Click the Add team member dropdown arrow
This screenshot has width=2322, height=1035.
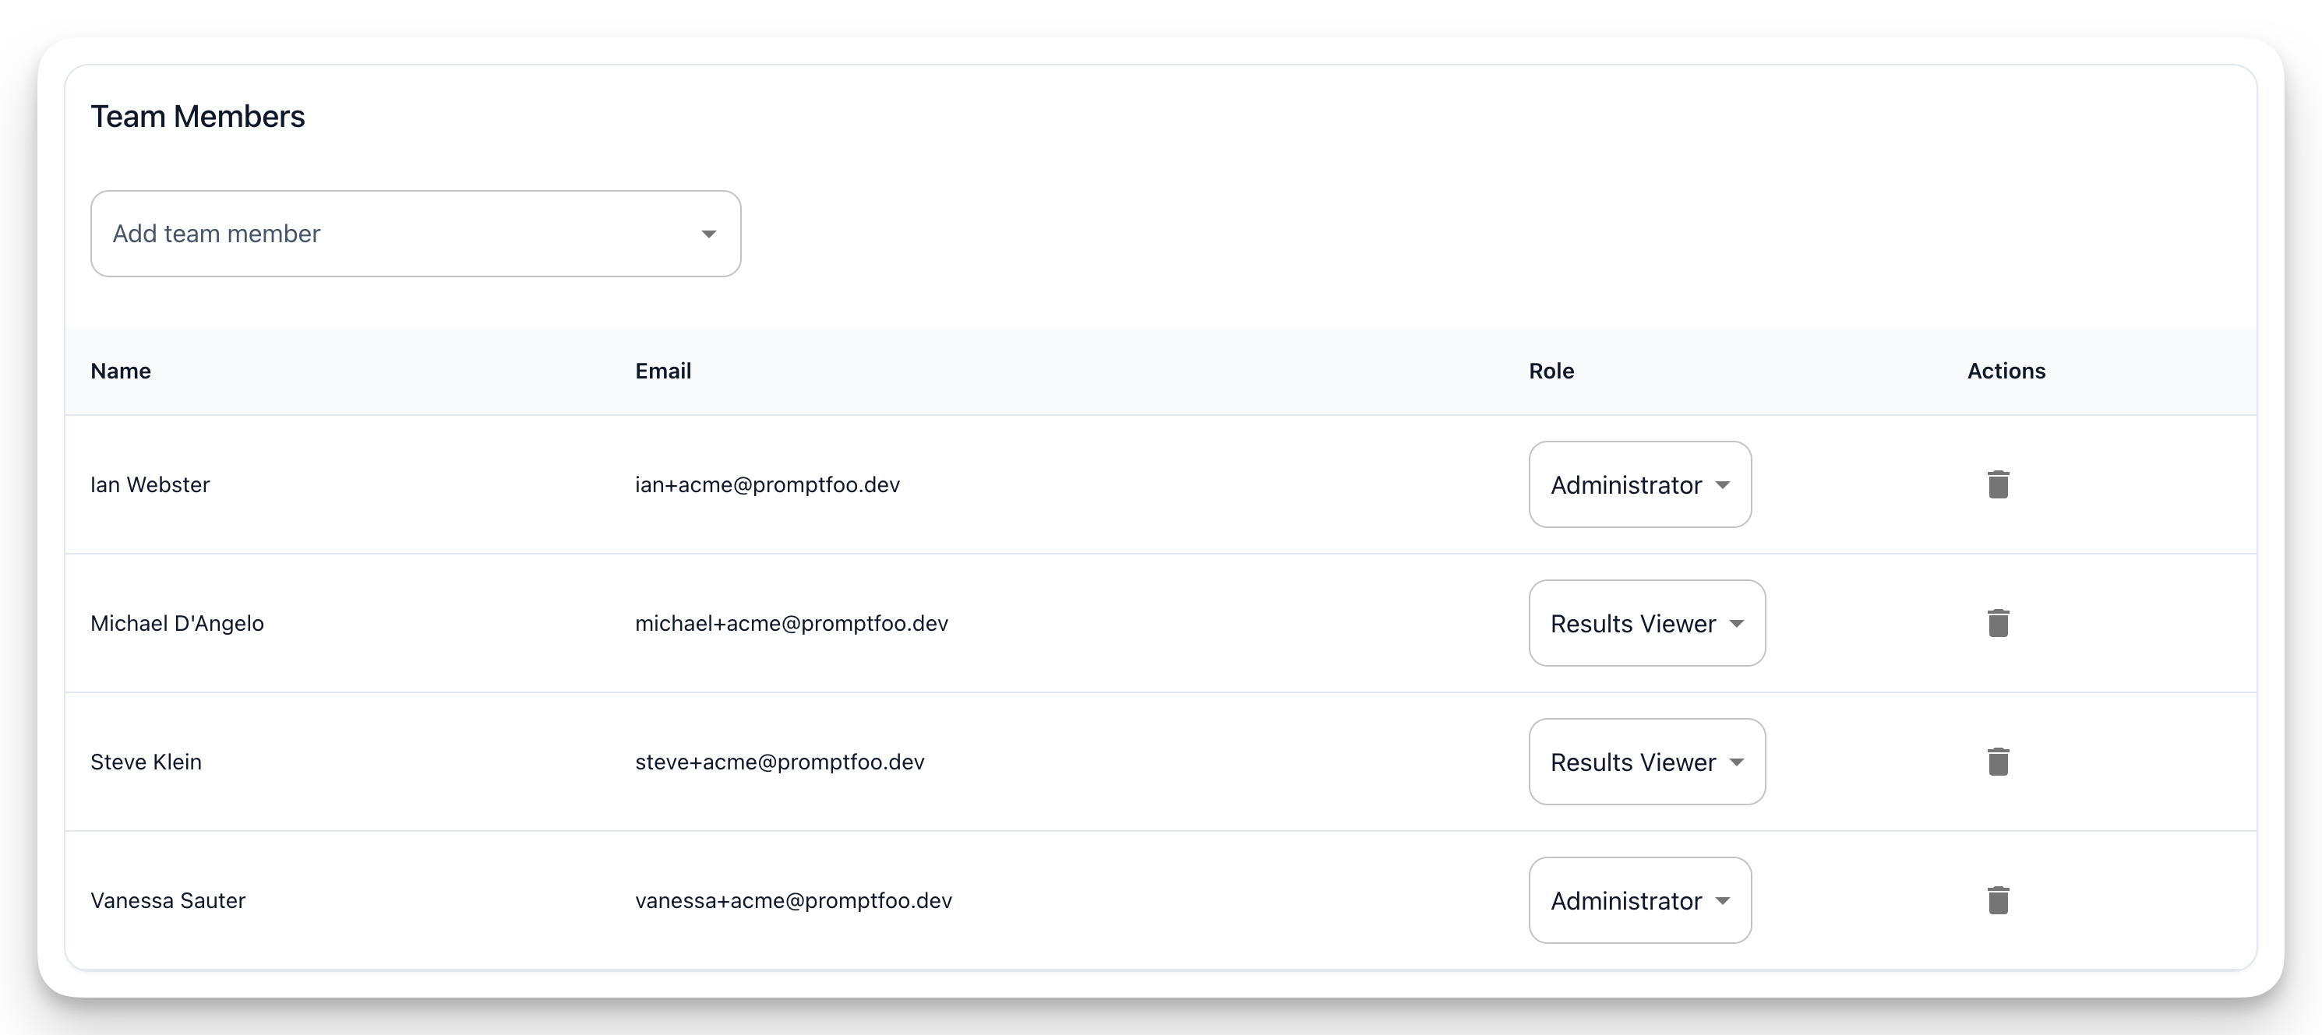point(708,234)
